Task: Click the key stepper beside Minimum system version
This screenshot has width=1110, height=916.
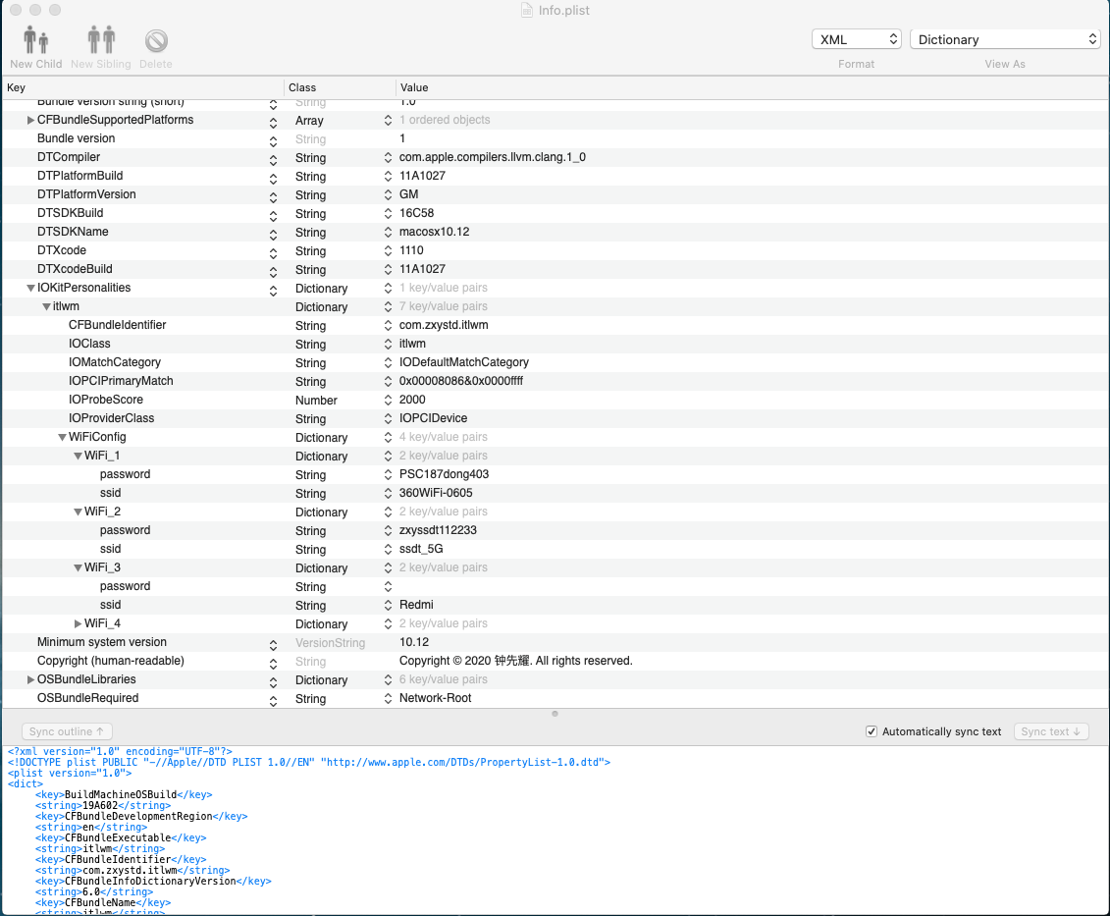Action: (273, 642)
